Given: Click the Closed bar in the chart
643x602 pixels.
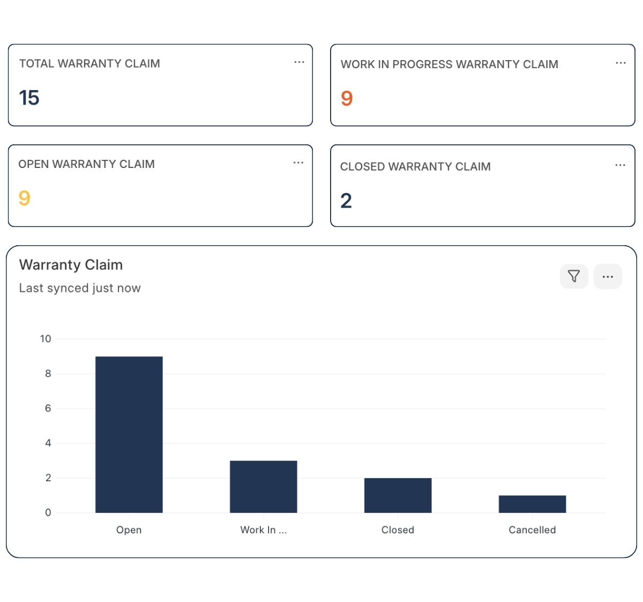Looking at the screenshot, I should coord(398,495).
